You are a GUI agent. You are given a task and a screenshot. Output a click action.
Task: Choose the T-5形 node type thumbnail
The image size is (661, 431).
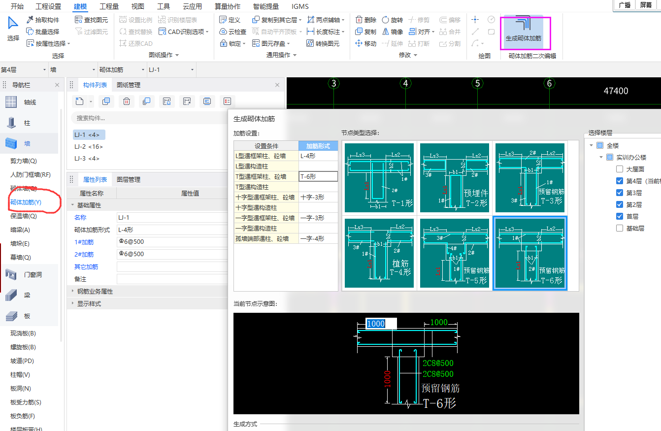tap(455, 253)
